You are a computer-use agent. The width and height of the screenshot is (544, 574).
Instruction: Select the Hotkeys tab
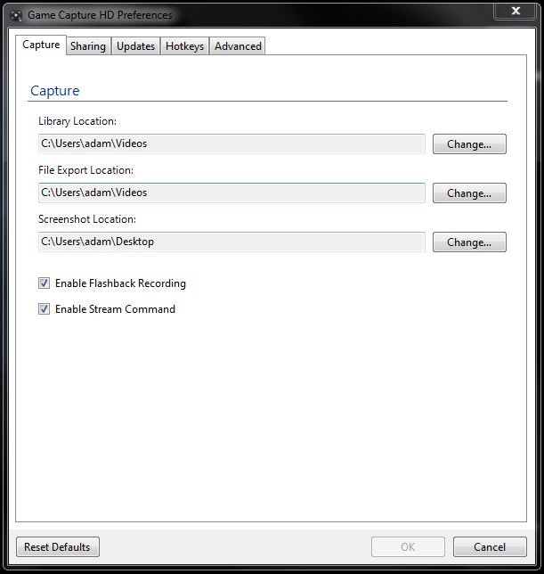pyautogui.click(x=184, y=46)
